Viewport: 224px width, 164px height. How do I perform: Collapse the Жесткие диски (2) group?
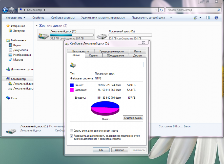pyautogui.click(x=37, y=26)
